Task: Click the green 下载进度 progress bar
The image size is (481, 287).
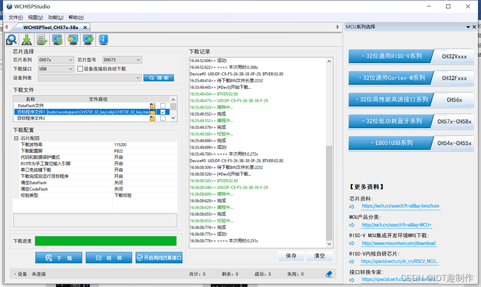Action: tap(105, 241)
